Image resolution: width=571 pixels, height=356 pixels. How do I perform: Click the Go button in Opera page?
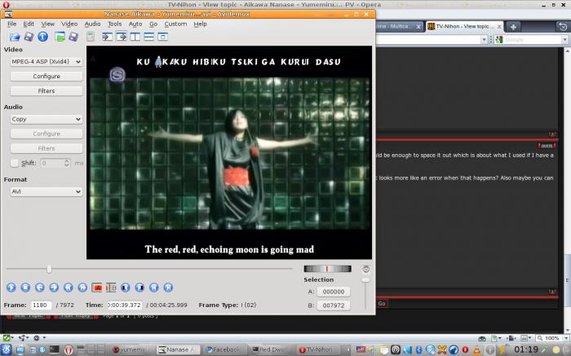tap(382, 304)
